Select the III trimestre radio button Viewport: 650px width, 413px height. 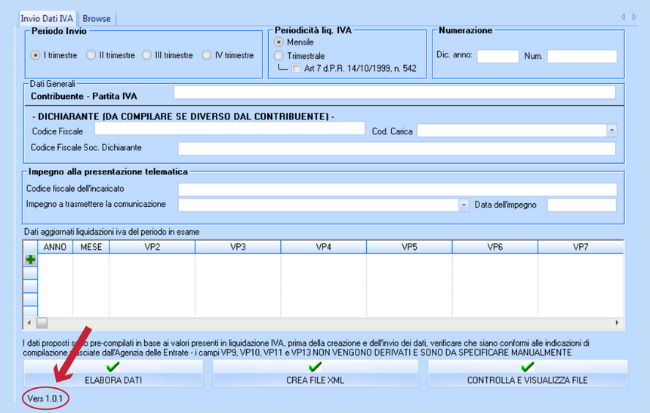(x=146, y=55)
